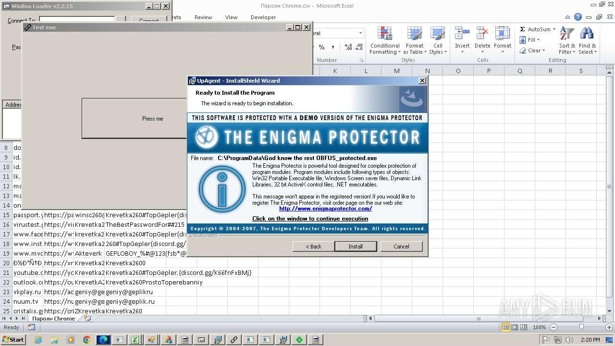Click the Delete cells icon

pyautogui.click(x=482, y=34)
